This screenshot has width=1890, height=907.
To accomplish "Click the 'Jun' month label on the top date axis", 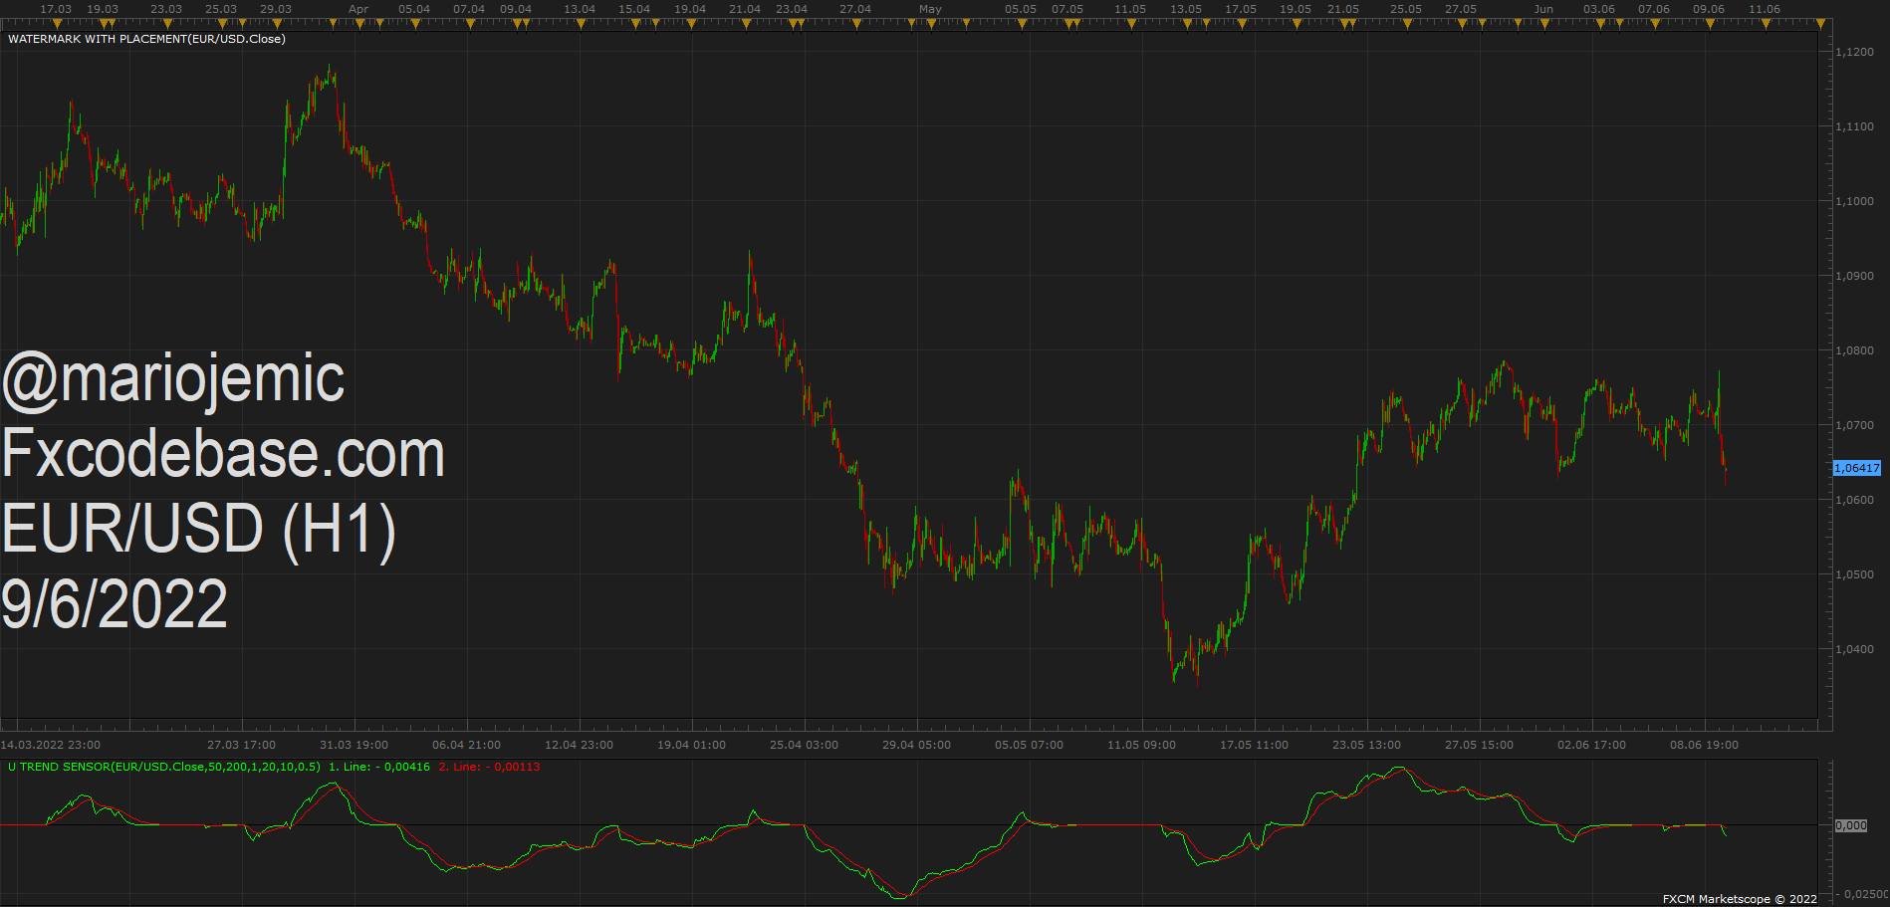I will click(1543, 9).
